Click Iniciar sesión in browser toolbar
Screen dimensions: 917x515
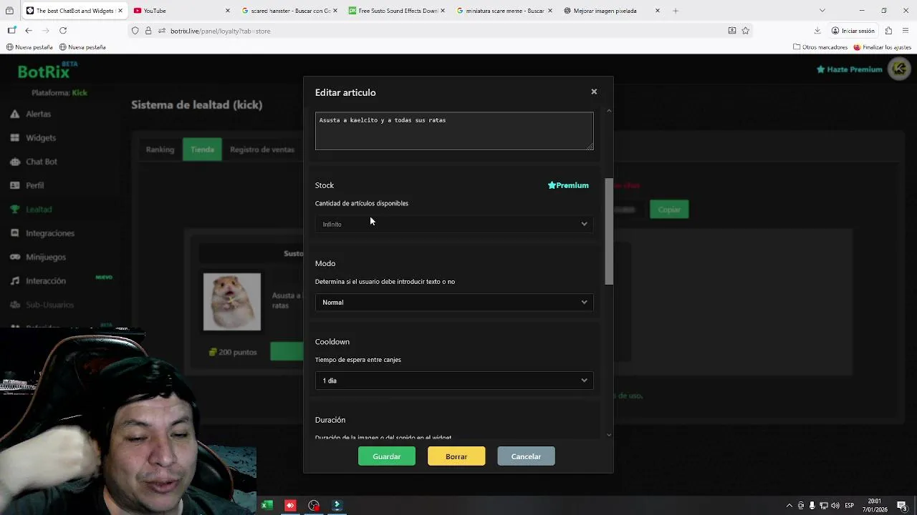coord(853,31)
